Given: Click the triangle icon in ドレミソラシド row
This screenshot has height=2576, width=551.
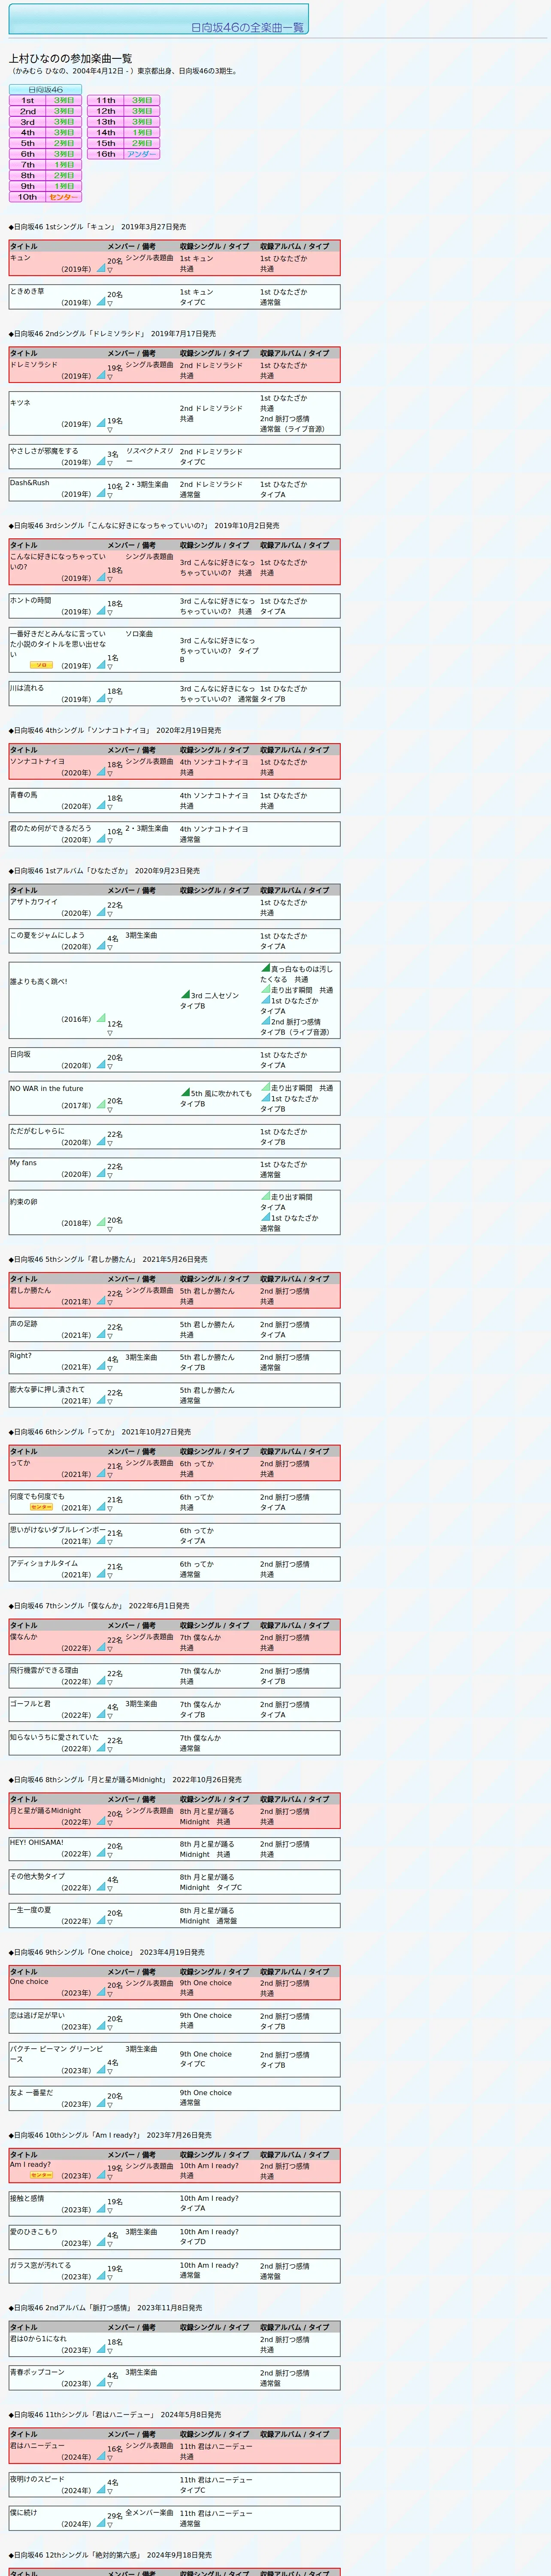Looking at the screenshot, I should click(x=101, y=375).
